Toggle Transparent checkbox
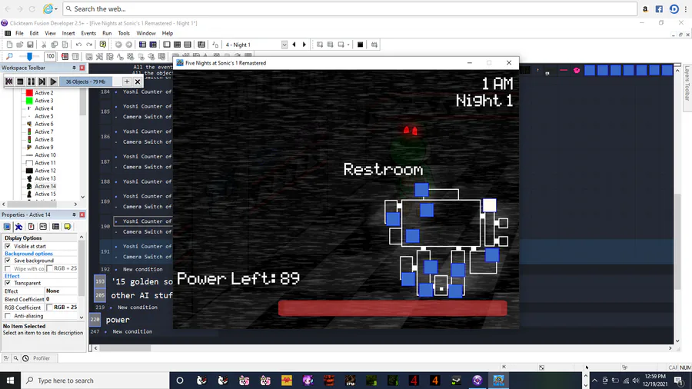The image size is (692, 389). (x=8, y=283)
